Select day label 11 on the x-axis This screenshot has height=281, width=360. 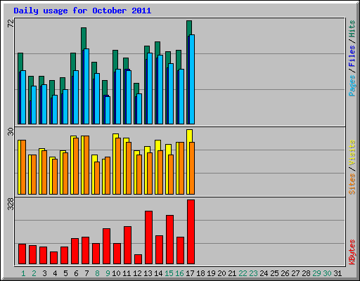(x=127, y=273)
